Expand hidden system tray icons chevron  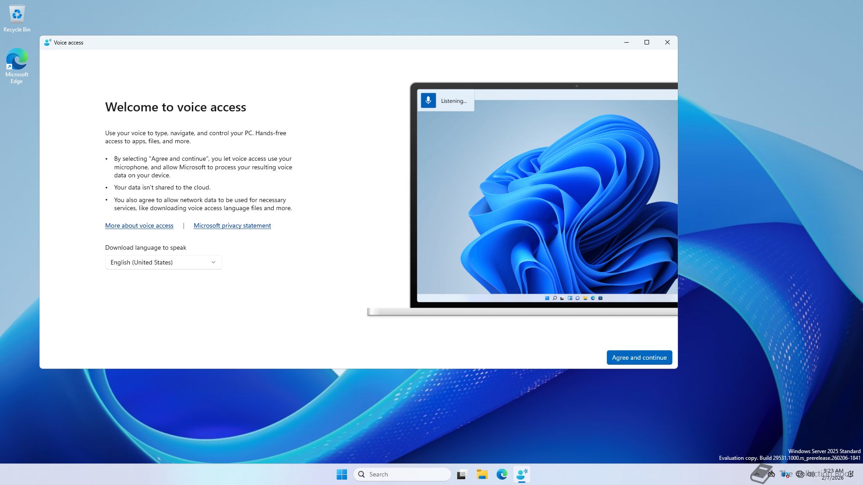(757, 474)
